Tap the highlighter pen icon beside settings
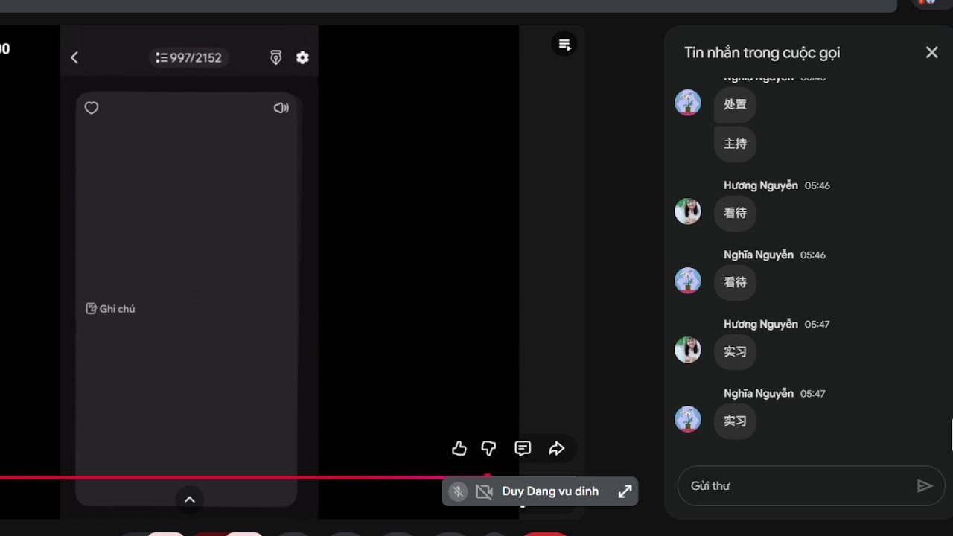Viewport: 953px width, 536px height. pyautogui.click(x=275, y=57)
